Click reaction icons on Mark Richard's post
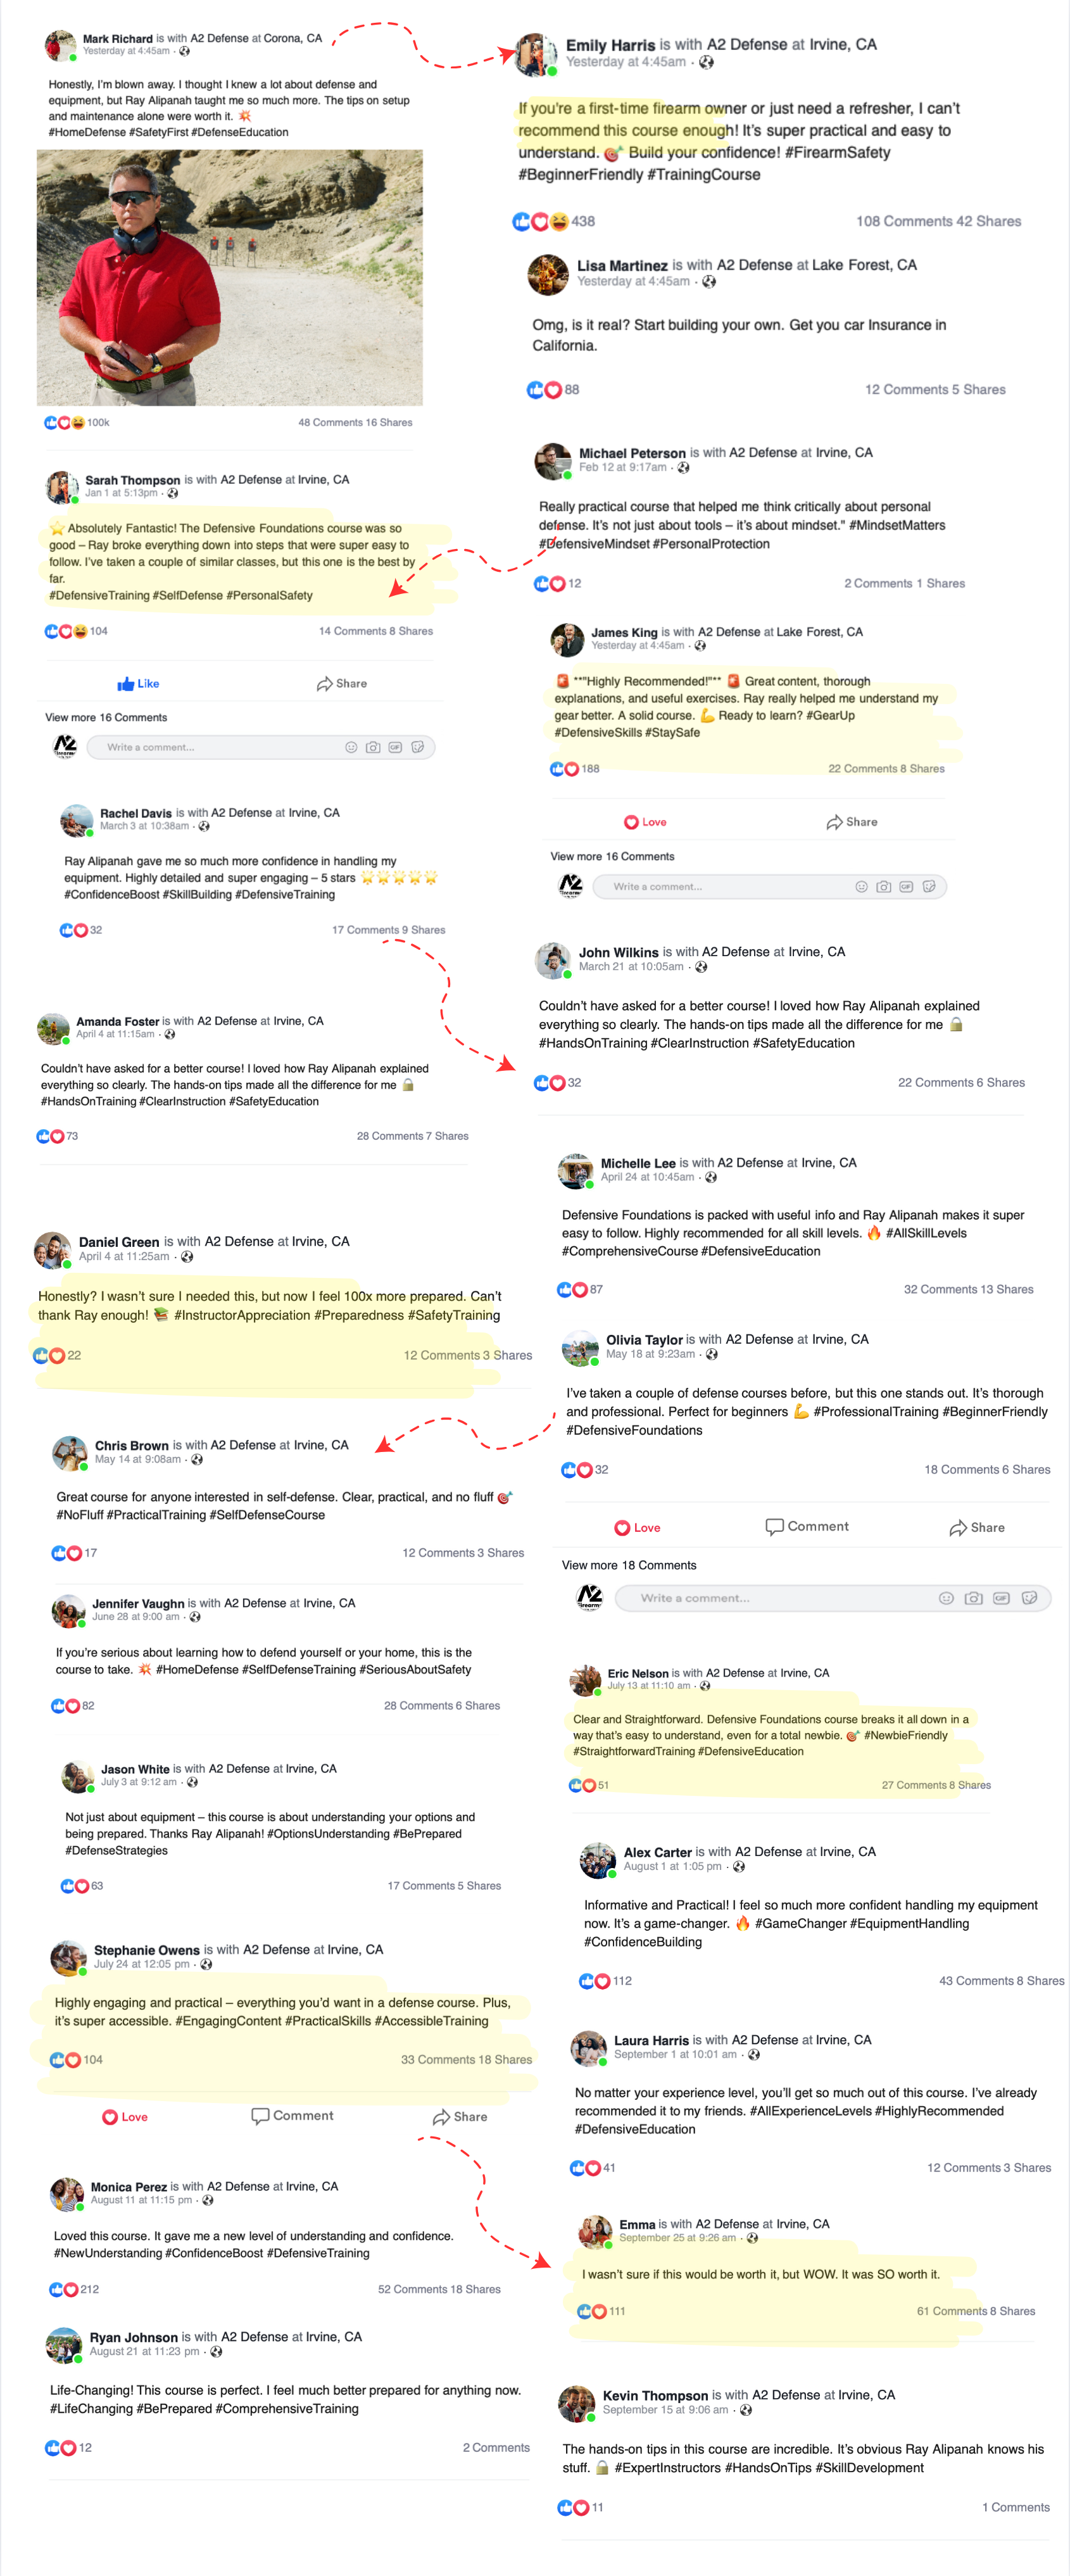This screenshot has width=1070, height=2576. tap(65, 423)
